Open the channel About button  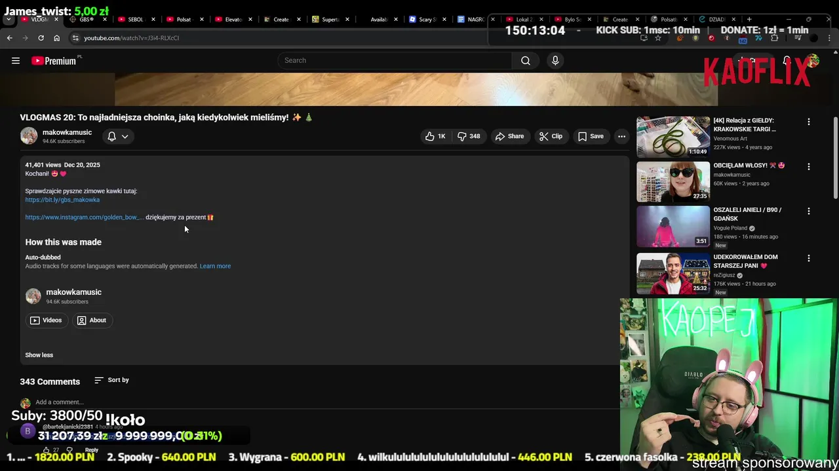point(92,320)
